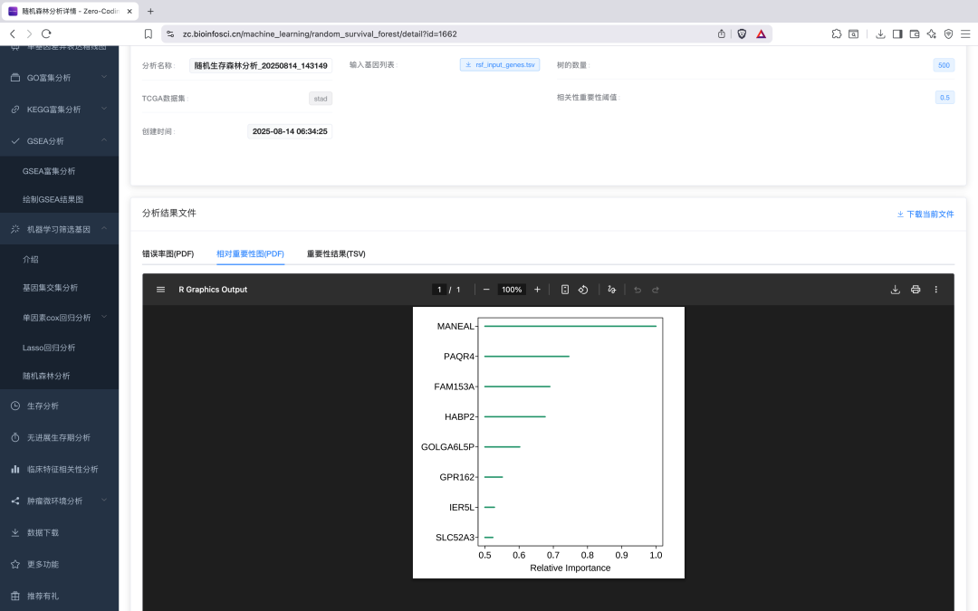
Task: Download the rsf_input_genes.tsv file
Action: tap(500, 65)
